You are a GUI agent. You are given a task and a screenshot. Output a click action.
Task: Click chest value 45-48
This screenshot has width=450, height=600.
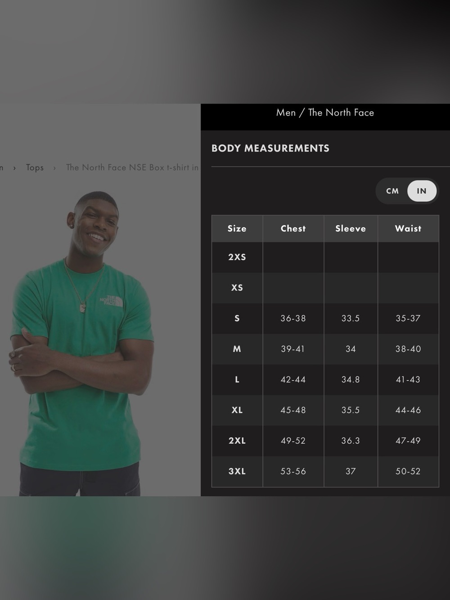[293, 410]
